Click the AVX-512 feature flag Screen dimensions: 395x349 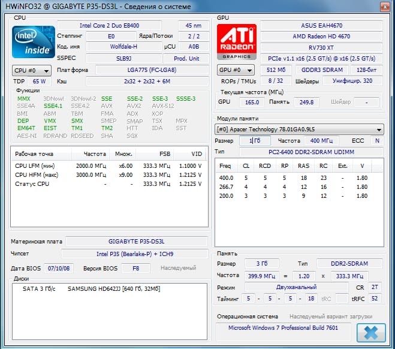(x=163, y=106)
